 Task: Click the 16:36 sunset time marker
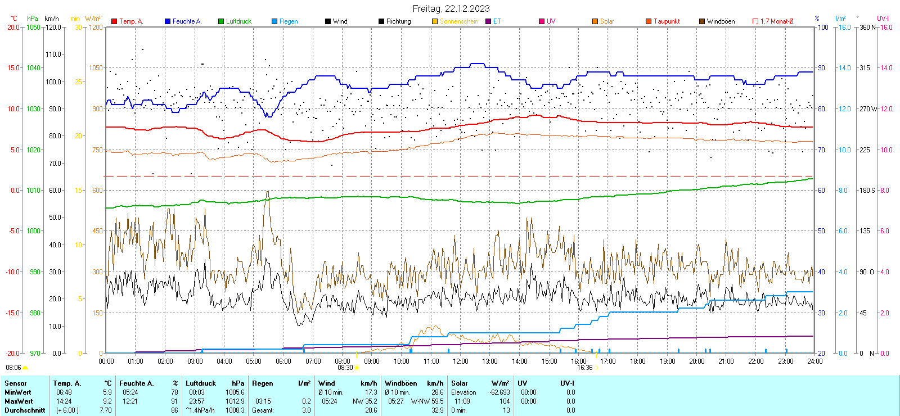(x=584, y=368)
